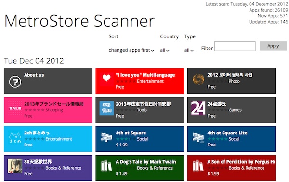Click Free price on the 2chまとめっ tile
The width and height of the screenshot is (289, 182).
pos(28,145)
